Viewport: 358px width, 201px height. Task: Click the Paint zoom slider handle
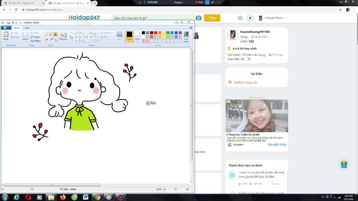176,189
